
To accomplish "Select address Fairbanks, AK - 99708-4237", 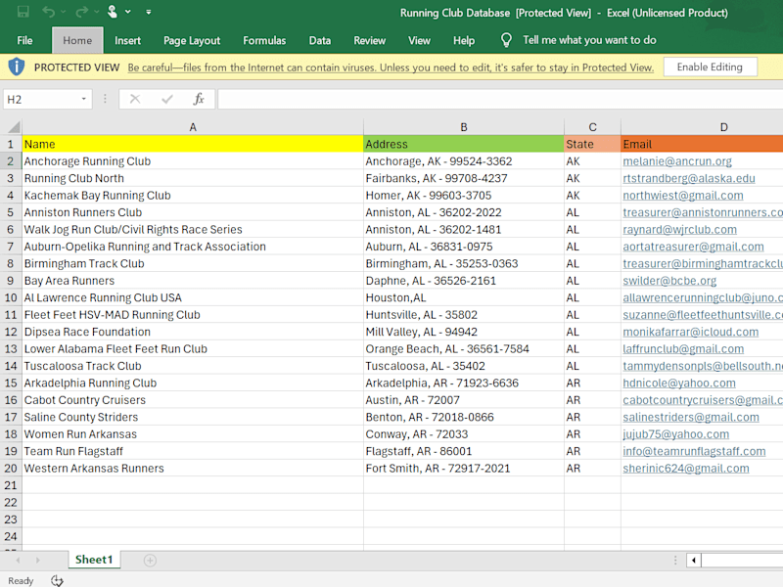I will (x=464, y=178).
